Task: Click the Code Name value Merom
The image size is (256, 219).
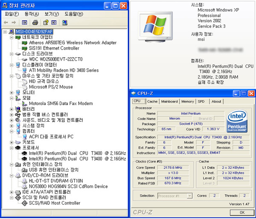Action: (x=175, y=119)
